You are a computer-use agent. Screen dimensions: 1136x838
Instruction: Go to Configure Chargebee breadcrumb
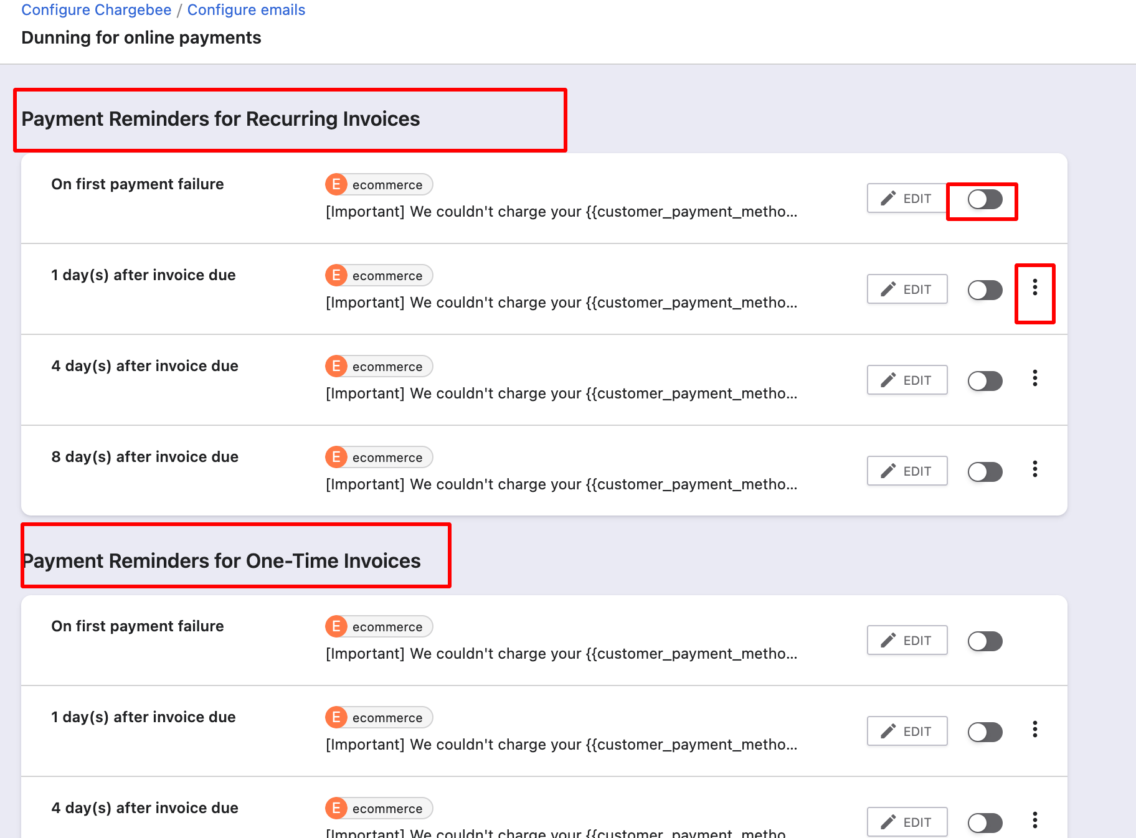coord(97,10)
